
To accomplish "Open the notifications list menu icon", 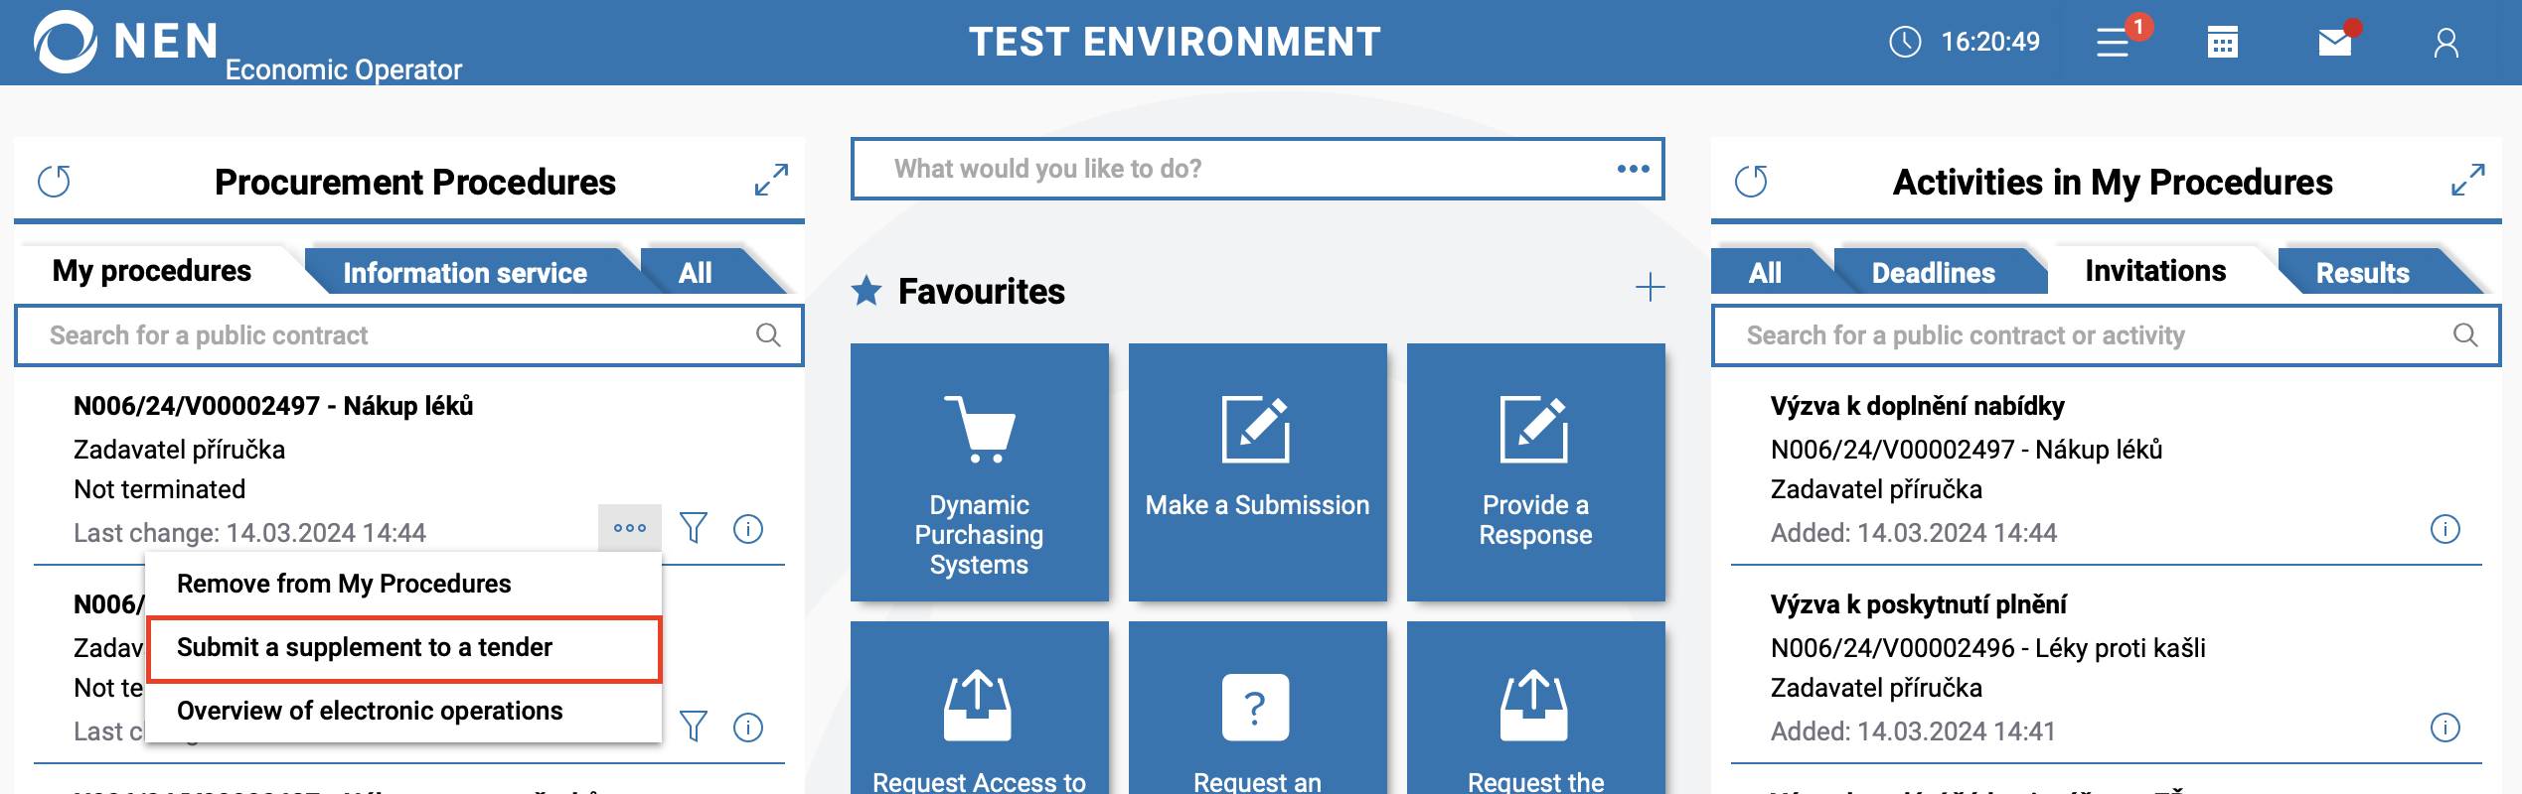I will (x=2113, y=43).
